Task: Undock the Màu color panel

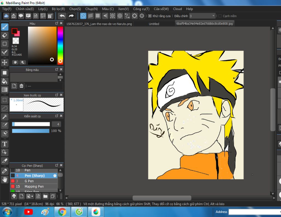Action: 57,23
